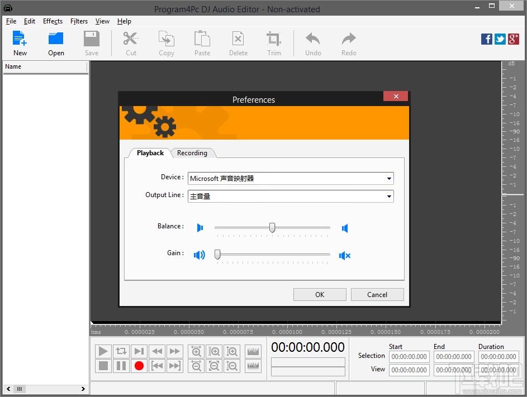Image resolution: width=527 pixels, height=397 pixels.
Task: Click the Gain slider handle
Action: pos(217,254)
